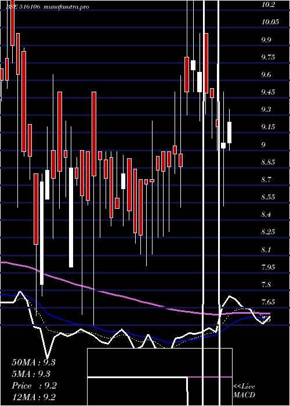The height and width of the screenshot is (406, 290).
Task: Click the 8.1 price axis label
Action: (x=267, y=250)
